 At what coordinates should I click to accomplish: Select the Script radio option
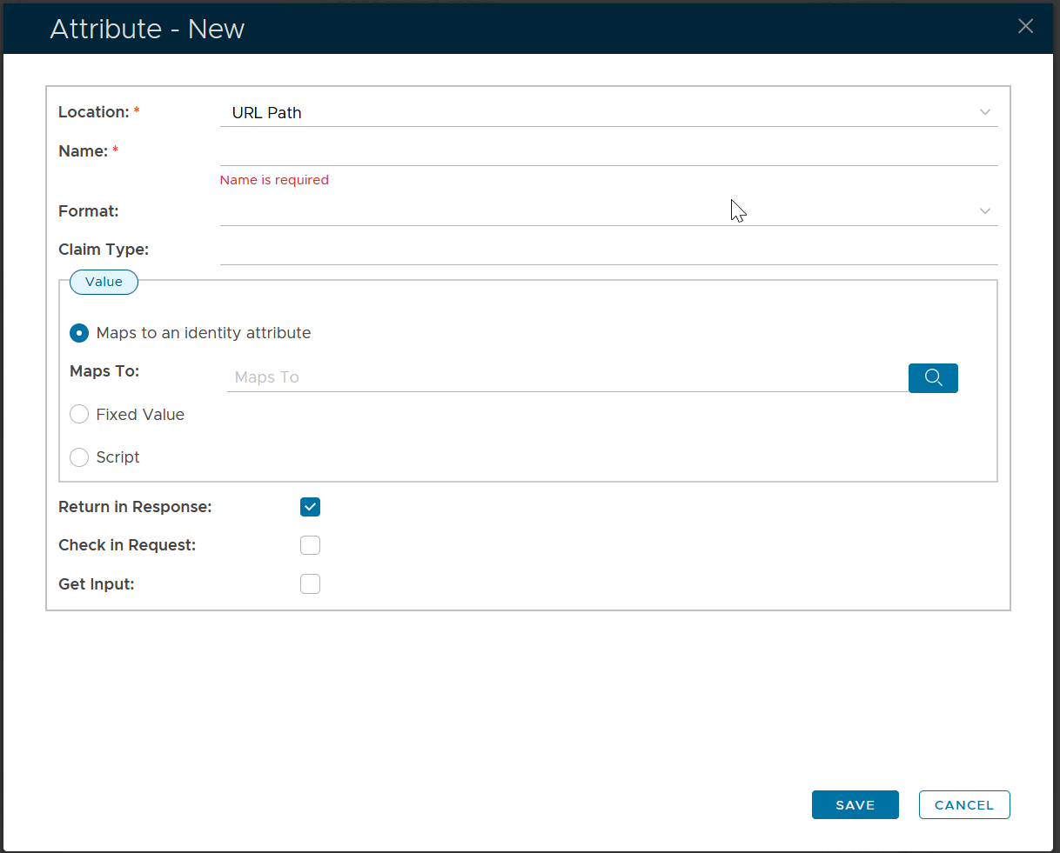coord(79,457)
